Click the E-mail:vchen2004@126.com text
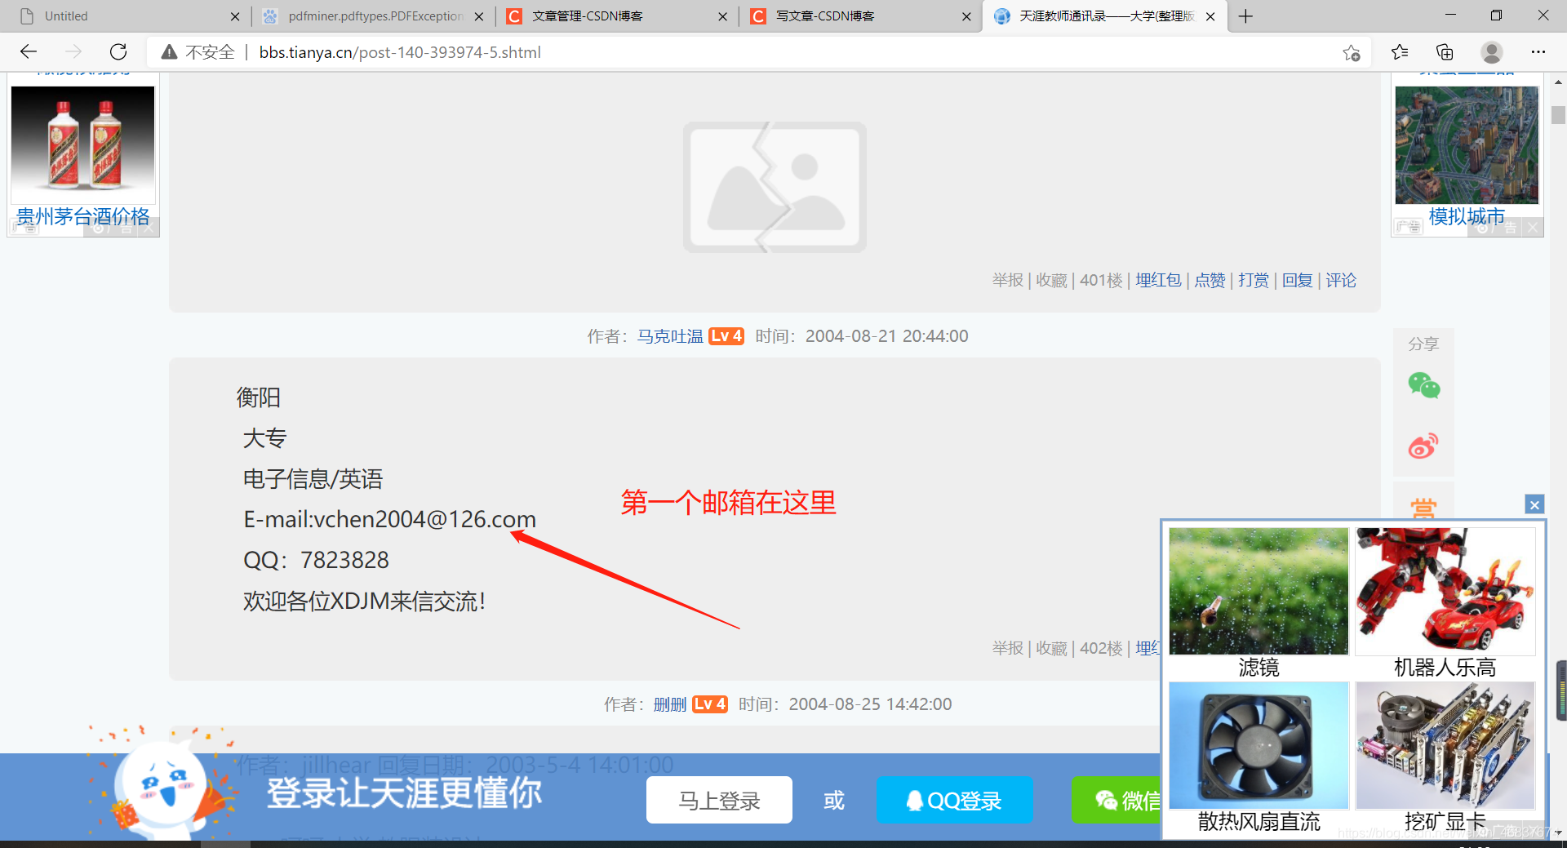 [389, 519]
